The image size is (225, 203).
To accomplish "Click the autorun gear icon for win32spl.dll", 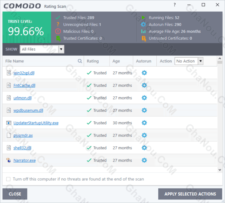I will pyautogui.click(x=144, y=73).
